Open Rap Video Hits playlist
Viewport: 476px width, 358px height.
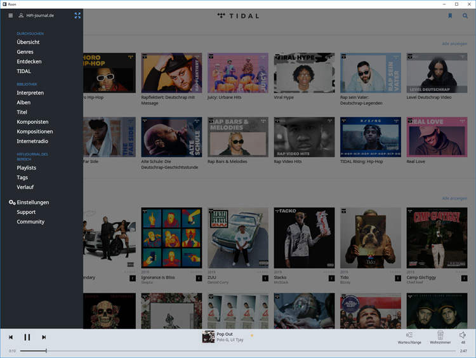tap(304, 137)
